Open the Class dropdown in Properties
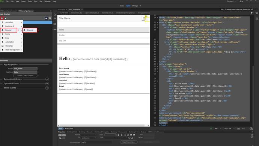The height and width of the screenshot is (146, 259). pos(110,135)
